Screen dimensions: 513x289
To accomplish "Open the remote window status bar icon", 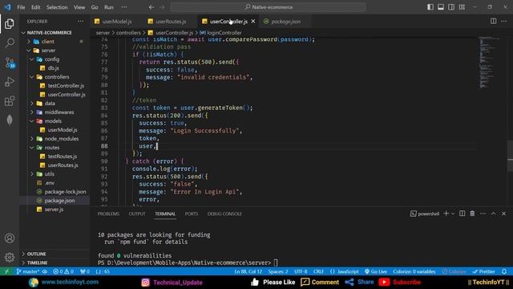I will tap(6, 271).
